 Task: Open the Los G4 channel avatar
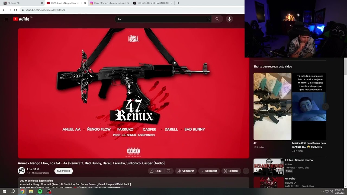click(x=21, y=171)
